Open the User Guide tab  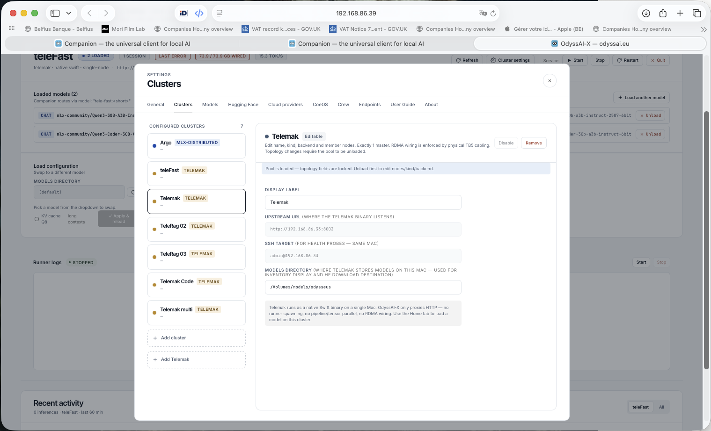tap(403, 105)
